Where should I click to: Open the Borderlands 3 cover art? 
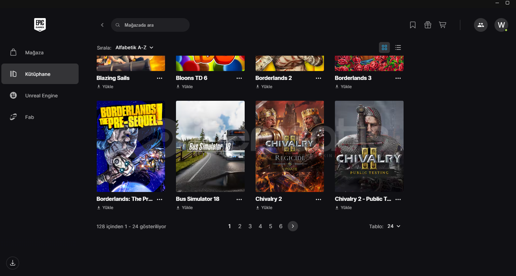369,64
